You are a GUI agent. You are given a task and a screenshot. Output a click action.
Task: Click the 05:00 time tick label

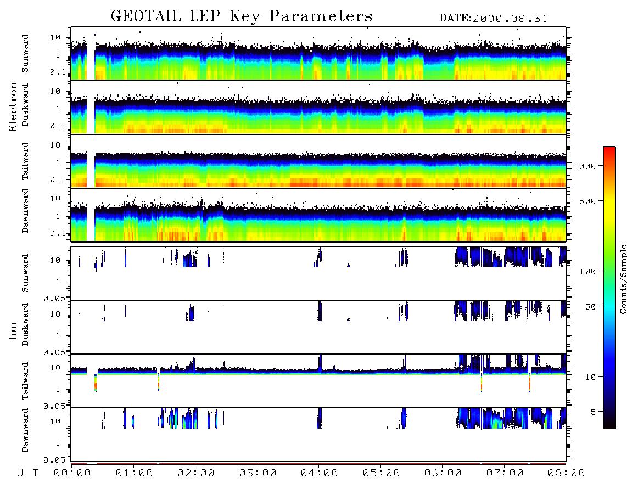coord(382,473)
